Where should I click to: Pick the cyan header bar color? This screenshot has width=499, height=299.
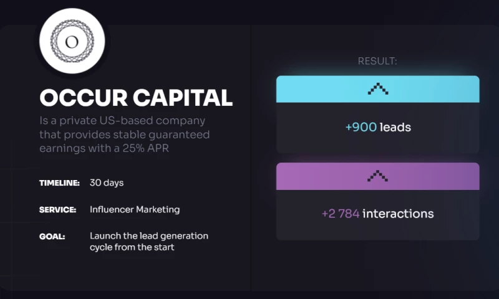312,89
